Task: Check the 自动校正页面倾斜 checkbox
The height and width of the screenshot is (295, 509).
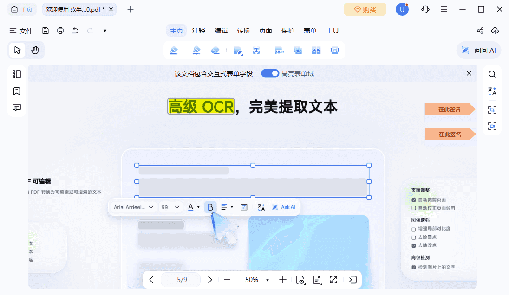Action: pos(413,208)
